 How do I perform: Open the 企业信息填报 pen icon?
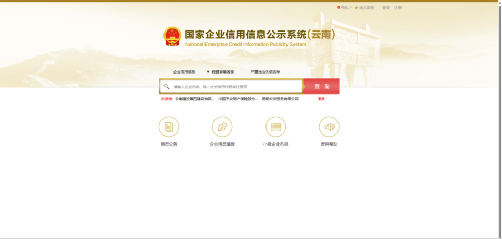(222, 127)
